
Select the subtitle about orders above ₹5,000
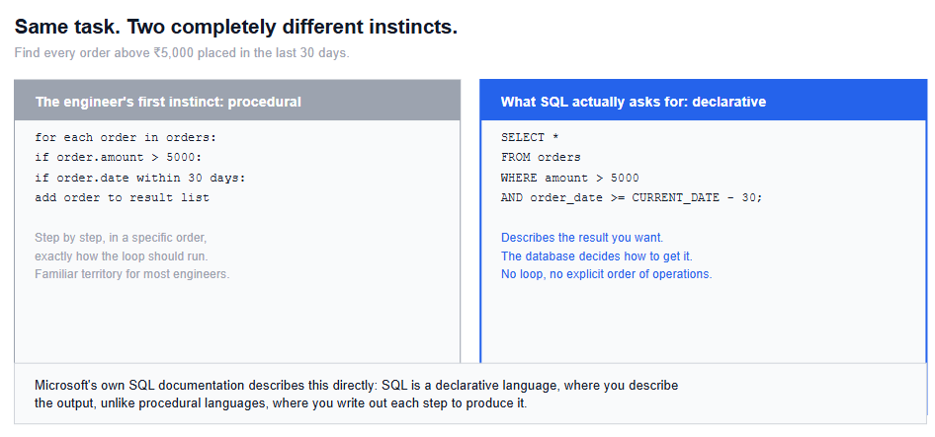point(182,53)
